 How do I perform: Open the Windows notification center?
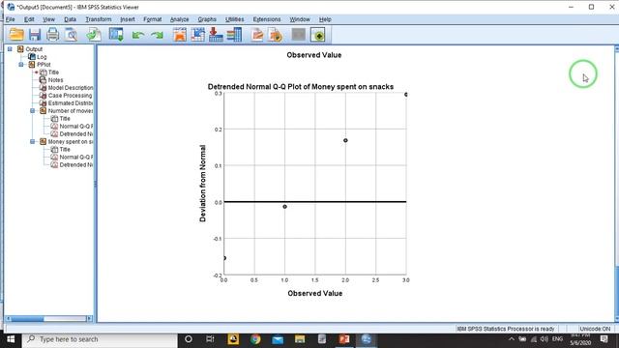[604, 339]
